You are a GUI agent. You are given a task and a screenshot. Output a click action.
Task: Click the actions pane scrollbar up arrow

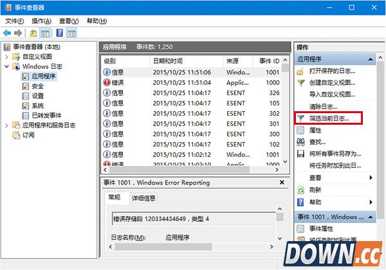(x=380, y=58)
